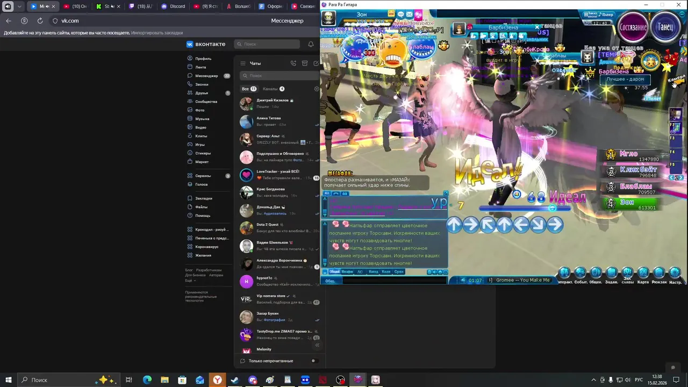Open Vip nomera store chat
The height and width of the screenshot is (387, 688).
click(x=278, y=299)
